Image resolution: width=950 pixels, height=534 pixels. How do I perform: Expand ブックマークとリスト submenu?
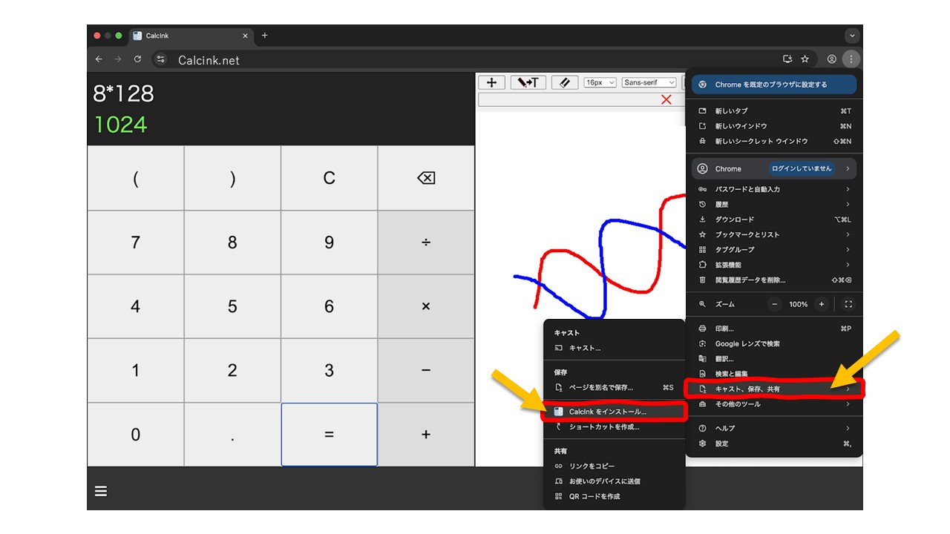point(774,234)
